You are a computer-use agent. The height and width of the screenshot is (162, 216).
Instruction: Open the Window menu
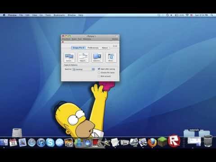click(72, 15)
